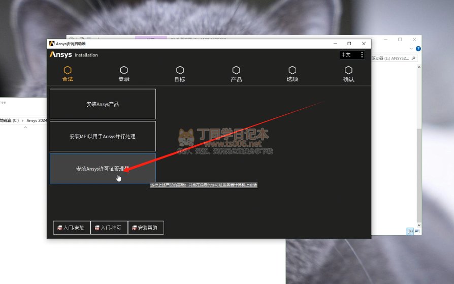
Task: Open the three-dot menu beside 中文
Action: 362,55
